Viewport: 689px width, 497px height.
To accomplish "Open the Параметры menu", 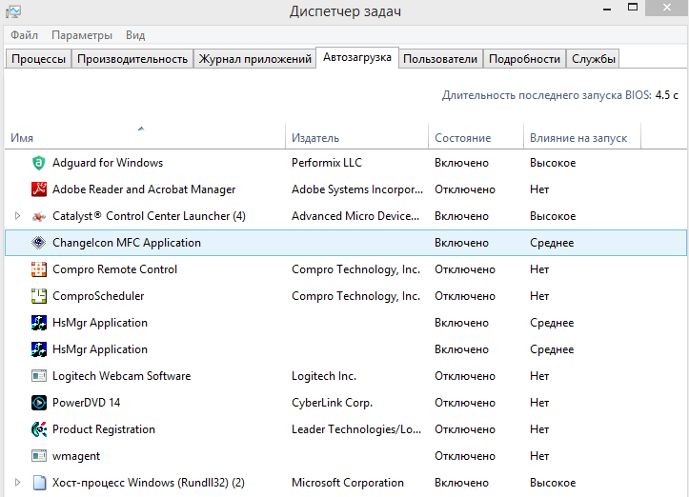I will tap(82, 35).
